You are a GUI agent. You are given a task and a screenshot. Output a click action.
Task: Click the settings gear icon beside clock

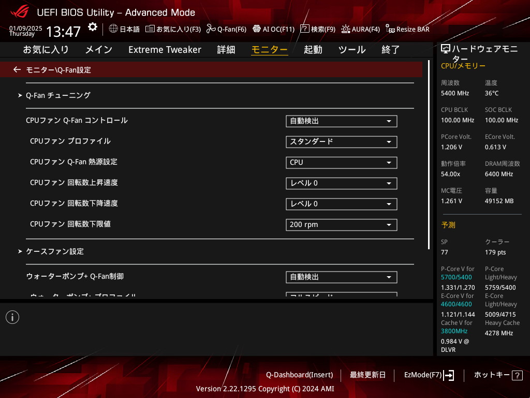click(92, 27)
